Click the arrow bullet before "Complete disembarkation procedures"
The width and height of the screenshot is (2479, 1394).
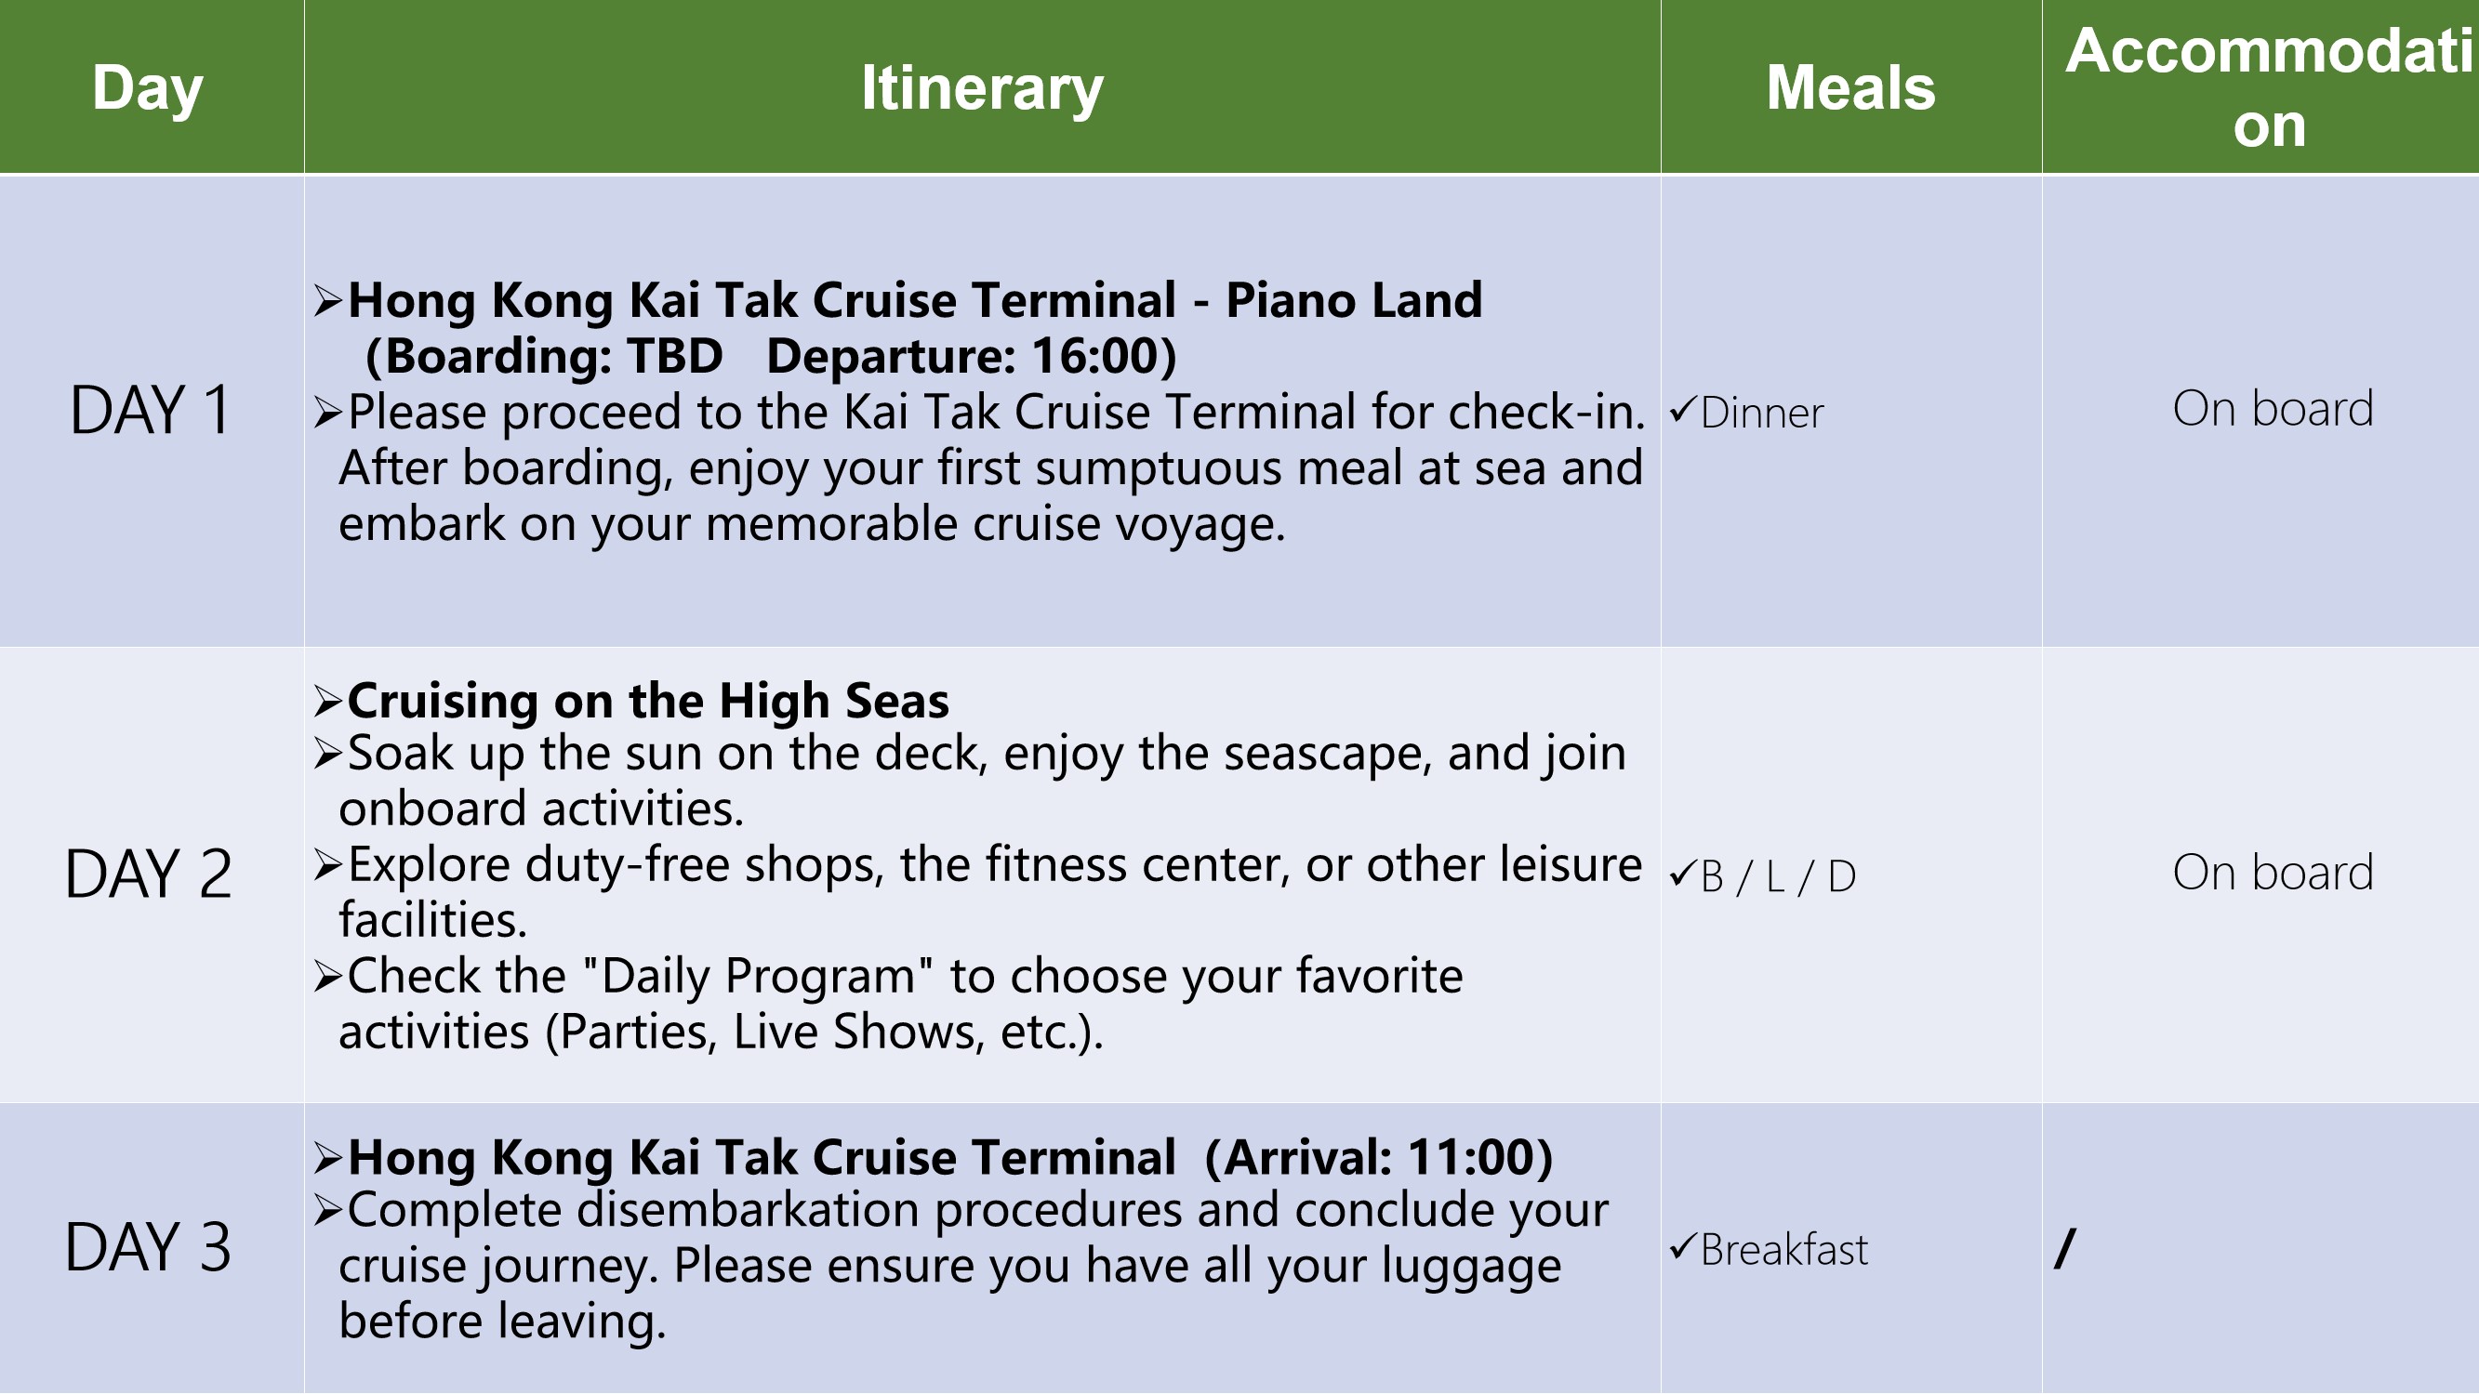coord(327,1211)
